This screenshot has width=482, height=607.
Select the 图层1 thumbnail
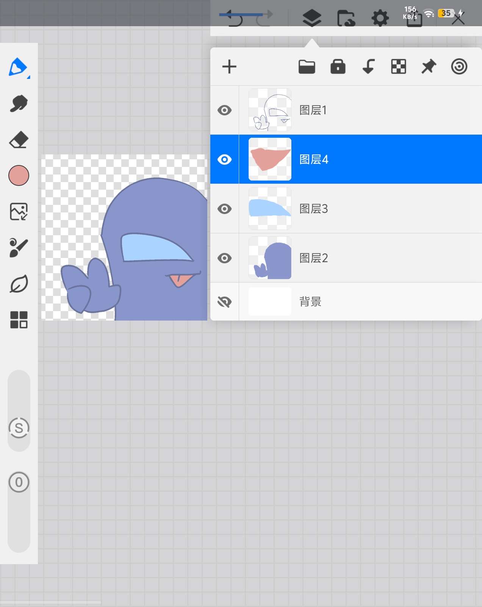point(270,110)
